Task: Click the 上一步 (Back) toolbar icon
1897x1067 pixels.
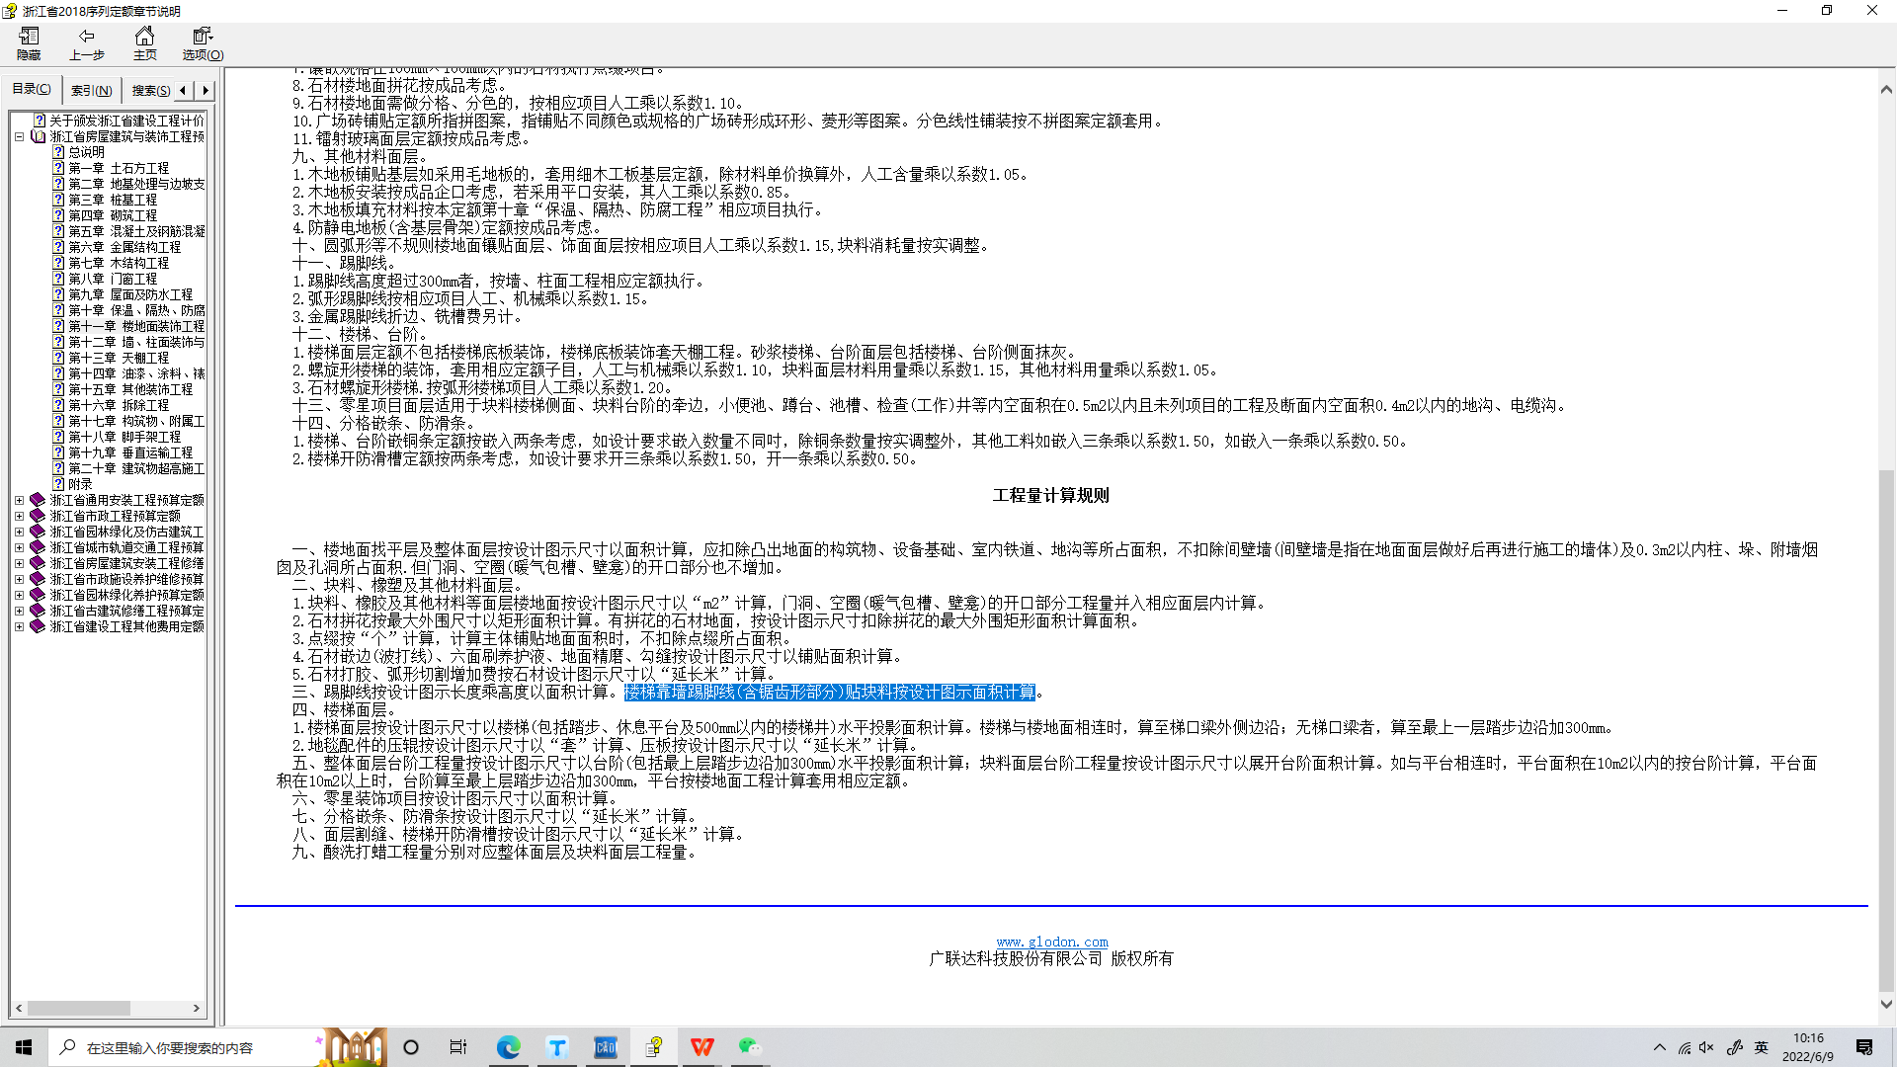Action: [x=86, y=43]
